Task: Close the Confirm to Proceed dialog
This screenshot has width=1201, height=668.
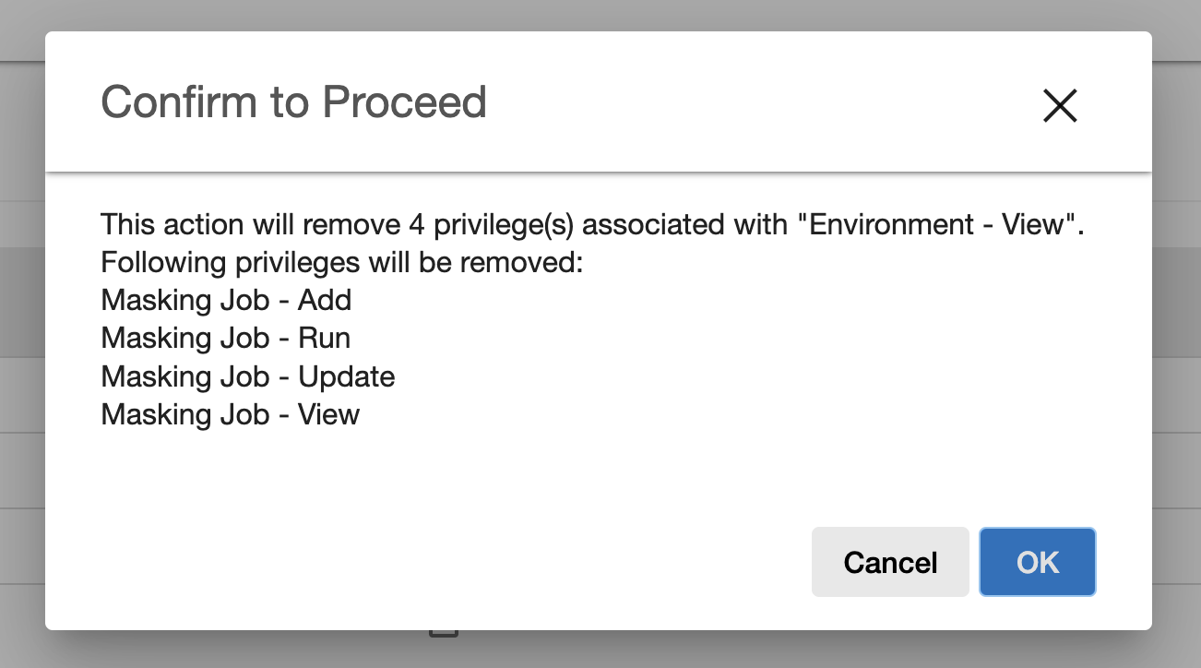Action: click(x=1060, y=106)
